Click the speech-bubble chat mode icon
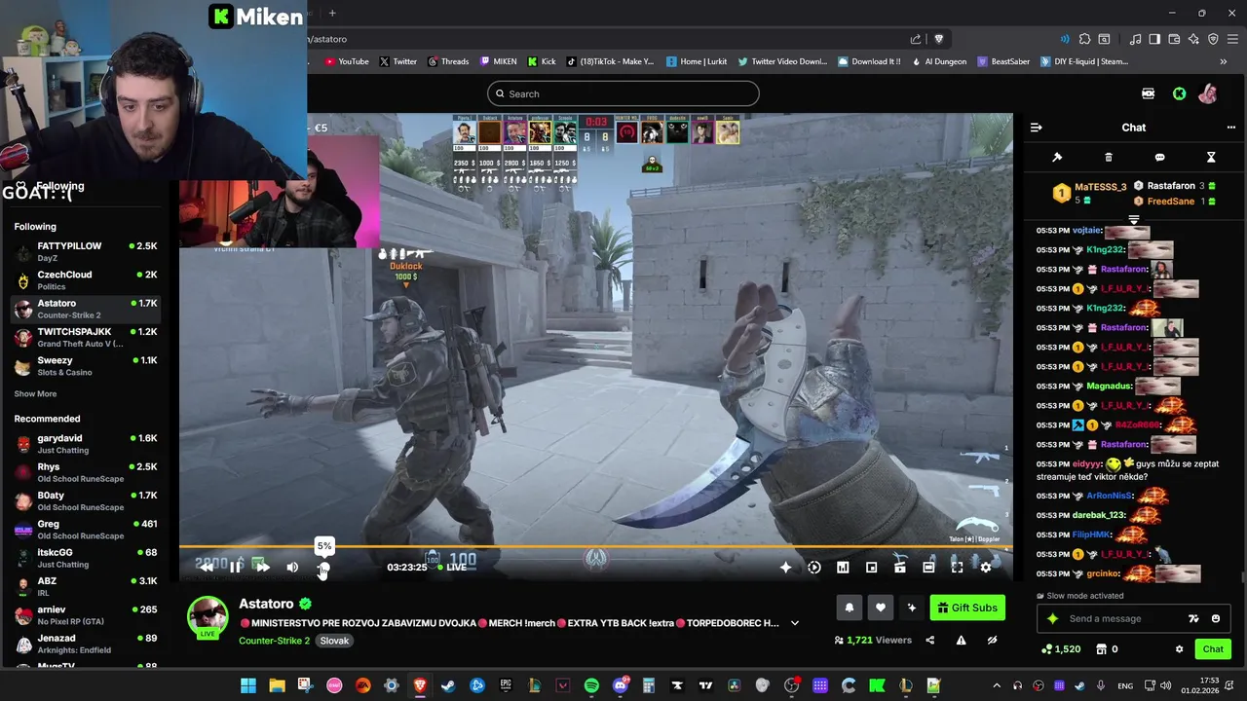The height and width of the screenshot is (701, 1247). tap(1159, 157)
